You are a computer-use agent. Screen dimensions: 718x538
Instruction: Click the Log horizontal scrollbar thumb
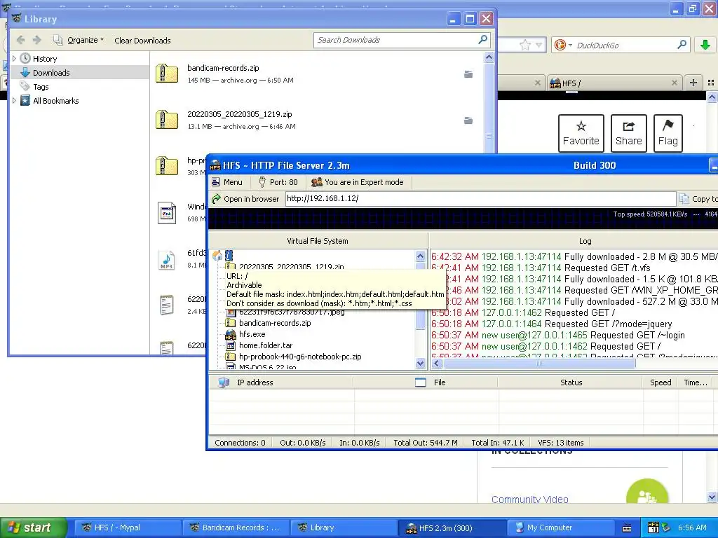(x=539, y=364)
